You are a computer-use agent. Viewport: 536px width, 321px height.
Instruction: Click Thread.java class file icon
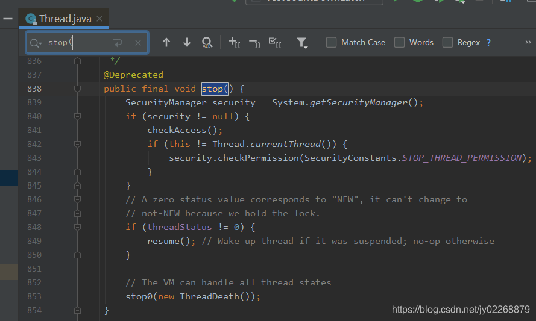[x=31, y=19]
